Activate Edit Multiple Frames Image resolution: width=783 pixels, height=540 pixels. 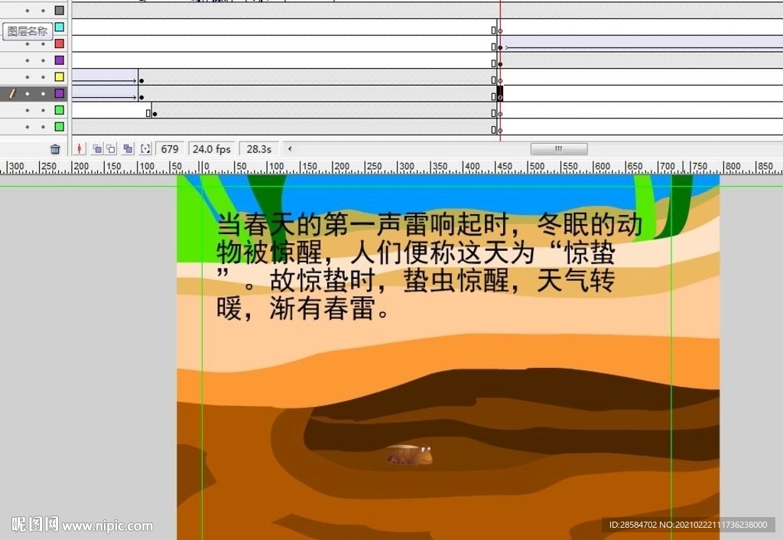127,148
